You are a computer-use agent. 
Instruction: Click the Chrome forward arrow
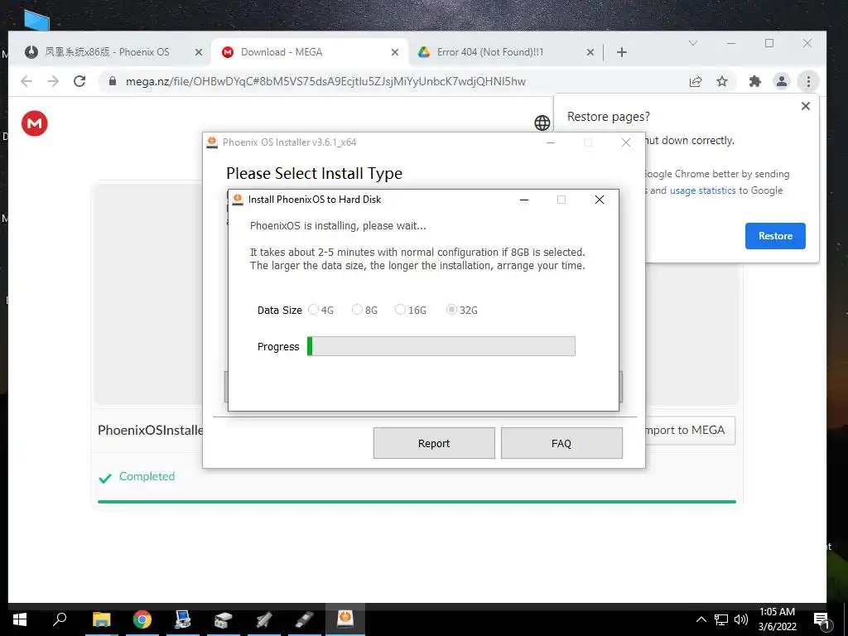click(x=53, y=81)
